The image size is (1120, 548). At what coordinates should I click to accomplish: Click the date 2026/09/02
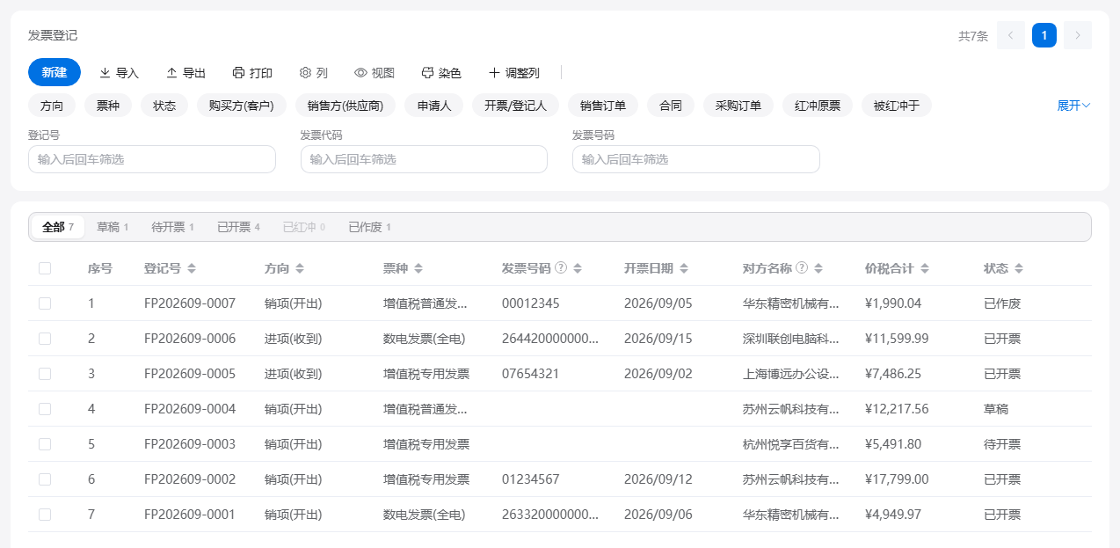click(658, 374)
